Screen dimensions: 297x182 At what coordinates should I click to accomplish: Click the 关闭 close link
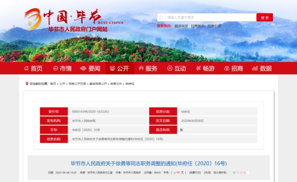207,173
